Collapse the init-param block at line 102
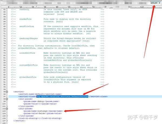This screenshot has width=162, height=124. point(7,109)
